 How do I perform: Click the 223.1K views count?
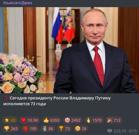(x=120, y=131)
